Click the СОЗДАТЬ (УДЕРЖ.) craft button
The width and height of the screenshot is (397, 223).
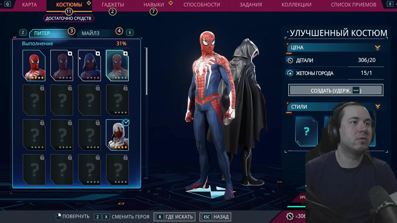pos(336,90)
